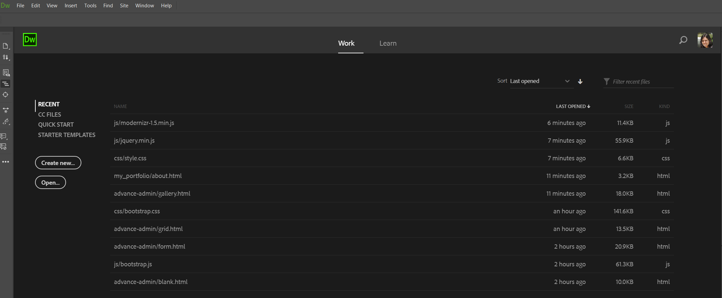Click the Live View Options icon
The width and height of the screenshot is (722, 298).
pyautogui.click(x=6, y=73)
